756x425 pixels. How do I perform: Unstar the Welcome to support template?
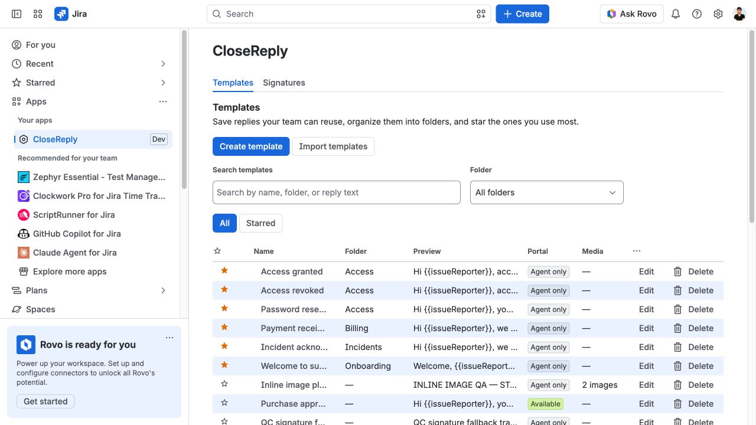(x=224, y=365)
